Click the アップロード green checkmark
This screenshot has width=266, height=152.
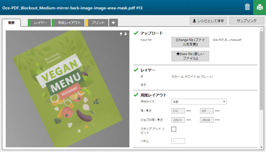click(136, 33)
